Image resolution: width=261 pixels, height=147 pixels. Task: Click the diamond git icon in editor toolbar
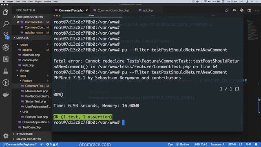242,10
